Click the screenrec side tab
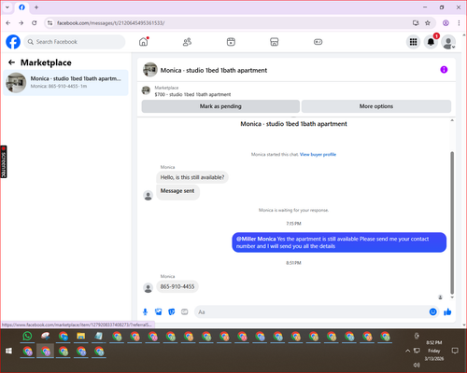 [4, 161]
